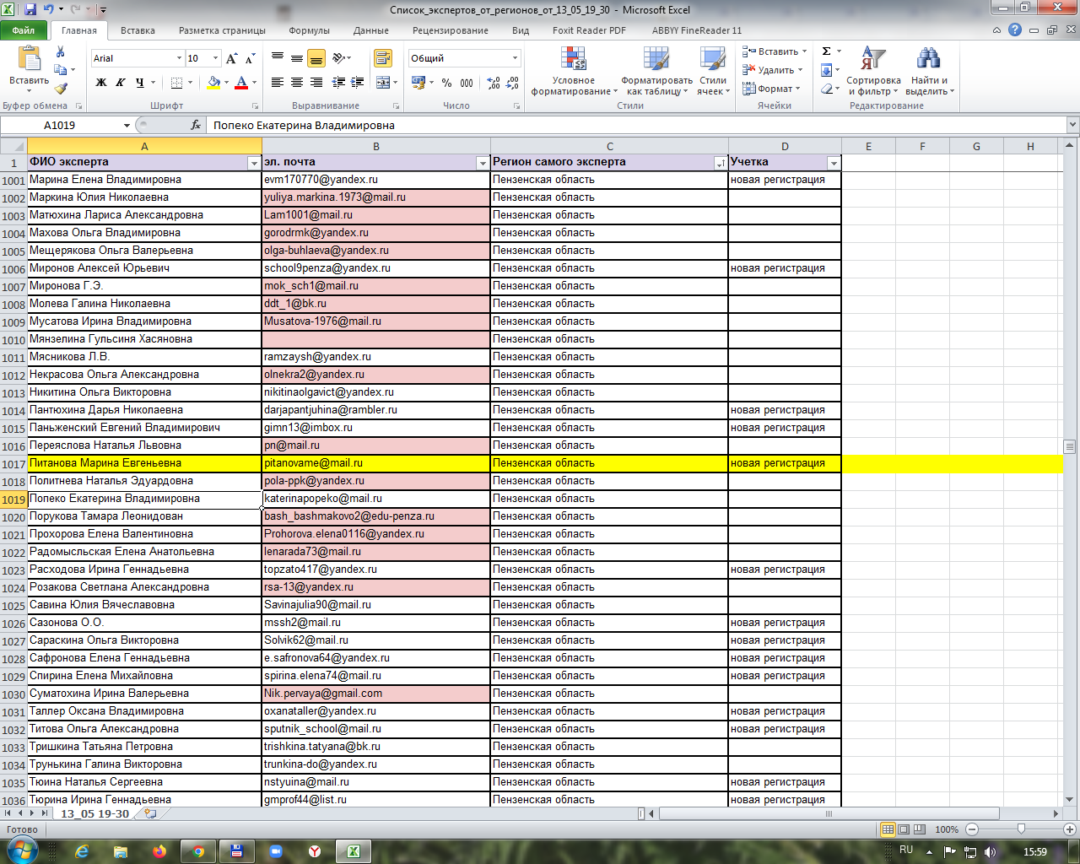
Task: Click the Name Box showing A1019
Action: (76, 125)
